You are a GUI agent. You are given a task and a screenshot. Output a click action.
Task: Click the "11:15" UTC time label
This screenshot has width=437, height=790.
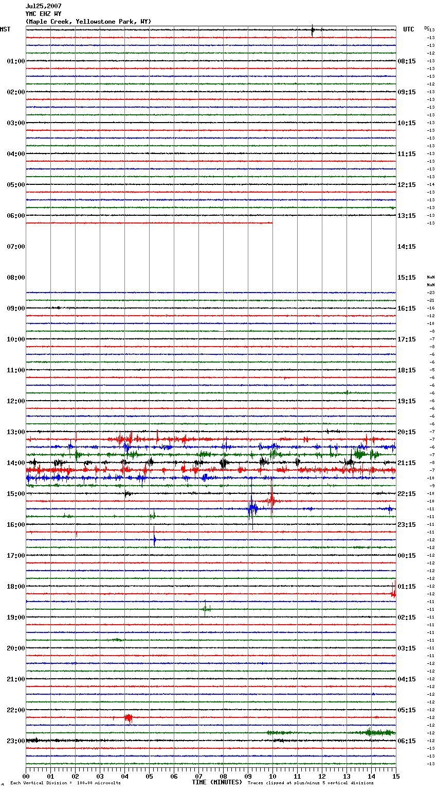click(407, 154)
